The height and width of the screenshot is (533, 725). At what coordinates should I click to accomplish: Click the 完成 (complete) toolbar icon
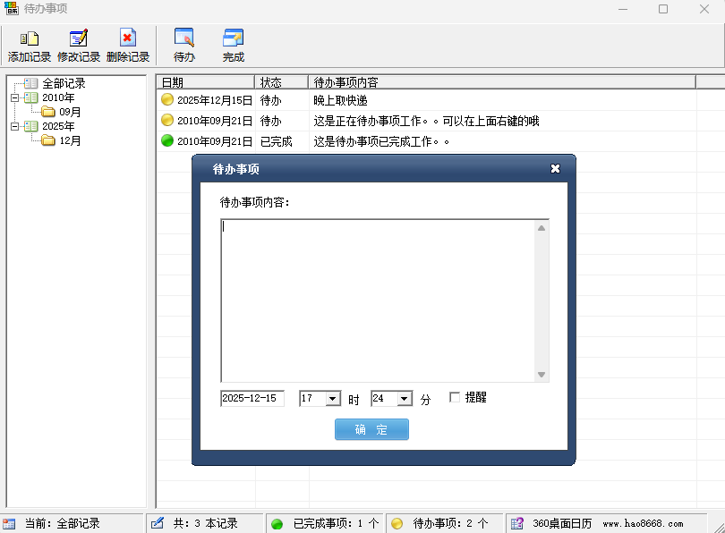(x=234, y=38)
